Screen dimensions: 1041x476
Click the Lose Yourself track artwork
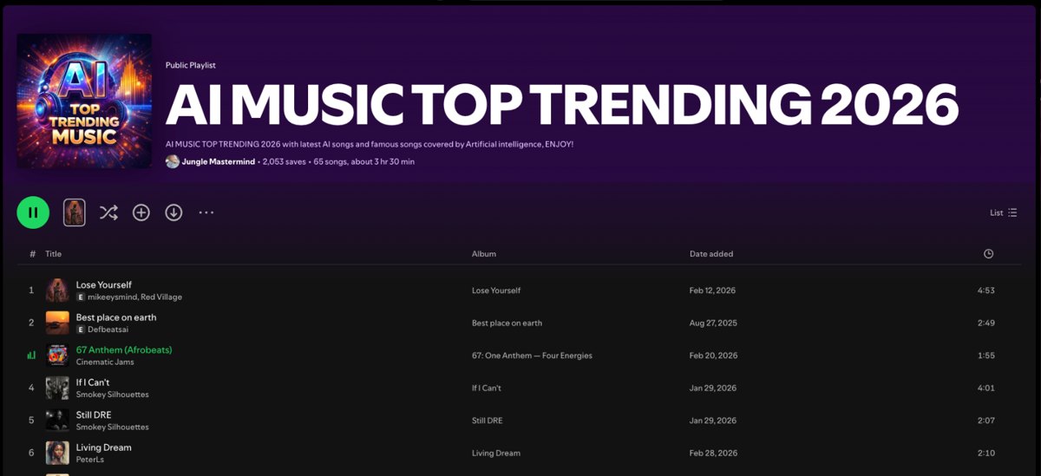(x=57, y=290)
